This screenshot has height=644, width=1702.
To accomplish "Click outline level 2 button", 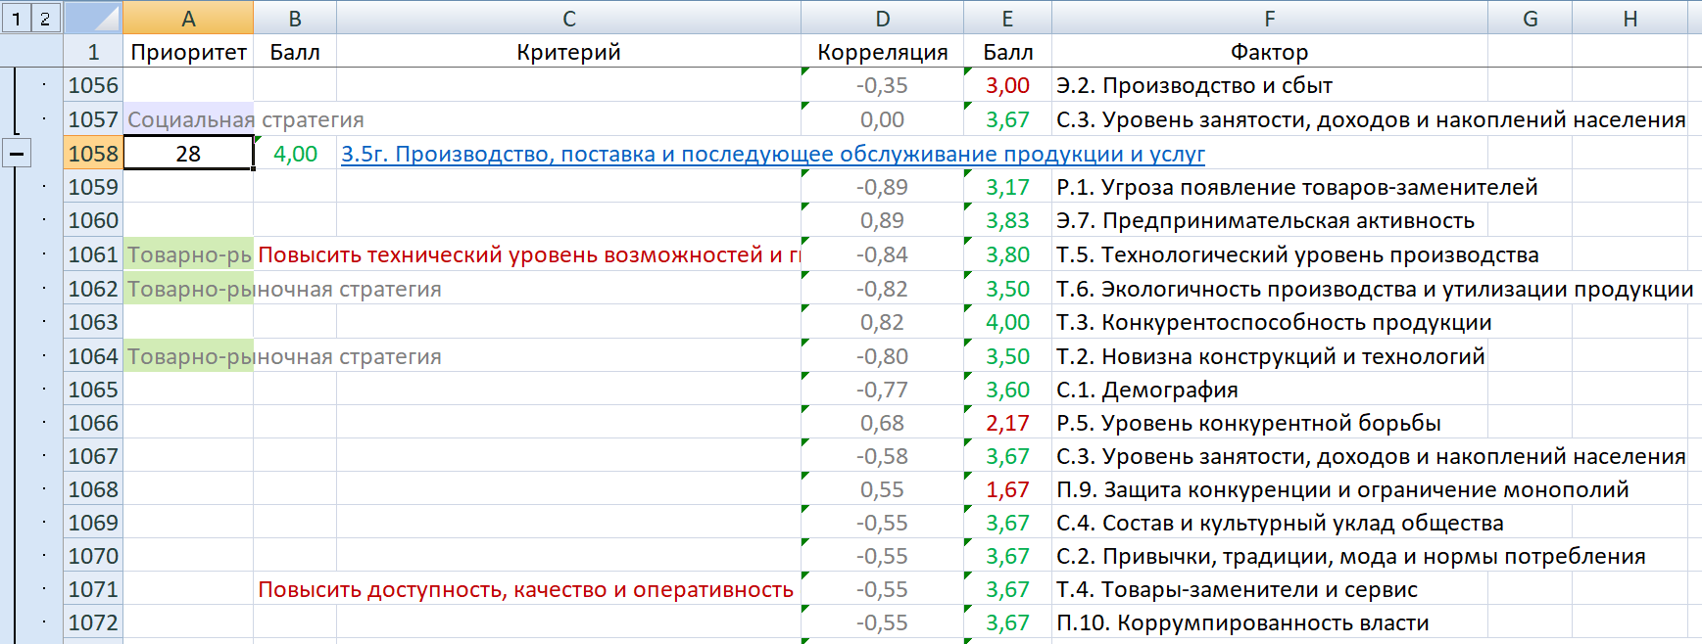I will pyautogui.click(x=45, y=18).
